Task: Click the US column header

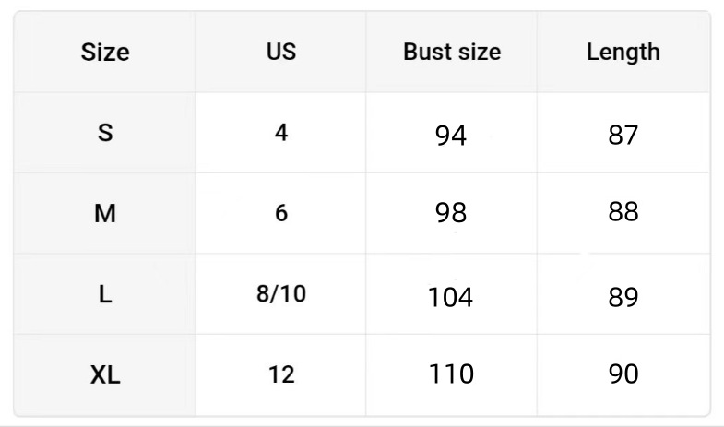Action: (281, 52)
